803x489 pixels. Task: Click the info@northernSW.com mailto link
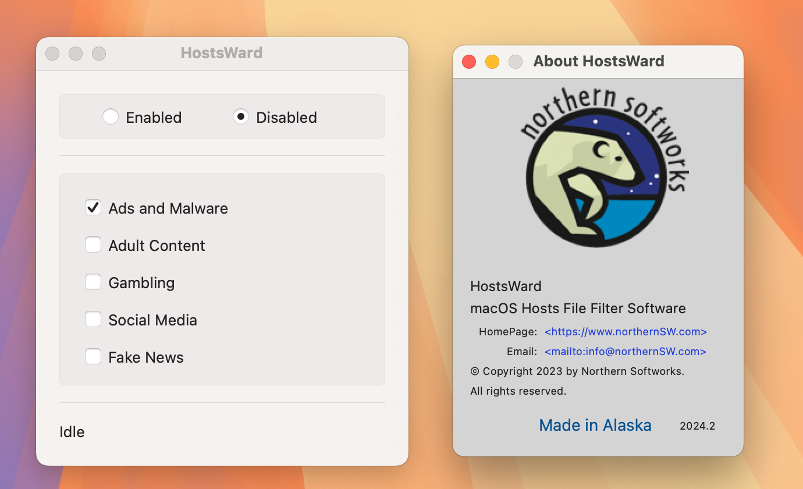point(626,352)
